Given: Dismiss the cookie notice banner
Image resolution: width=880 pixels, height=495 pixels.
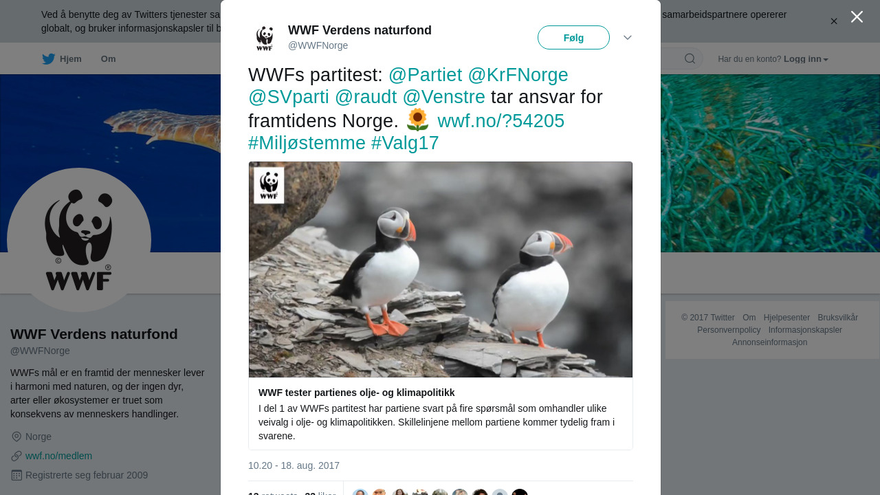Looking at the screenshot, I should pyautogui.click(x=834, y=21).
